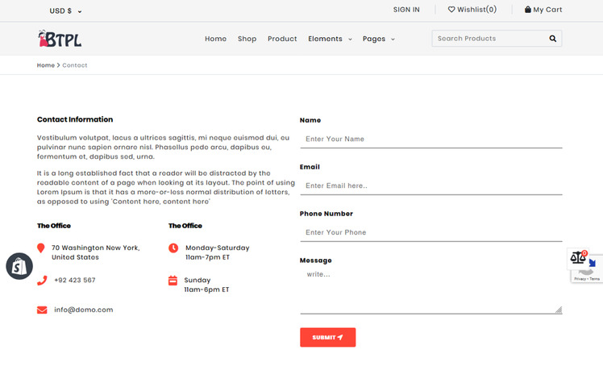The height and width of the screenshot is (375, 603).
Task: Click the Message field label
Action: 316,260
